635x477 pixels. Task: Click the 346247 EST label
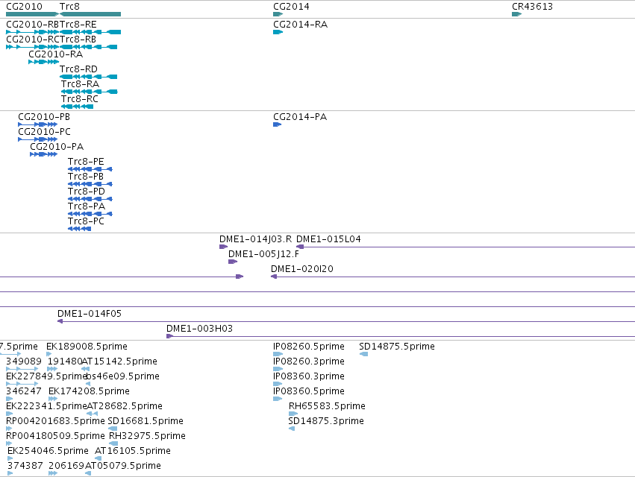point(24,391)
